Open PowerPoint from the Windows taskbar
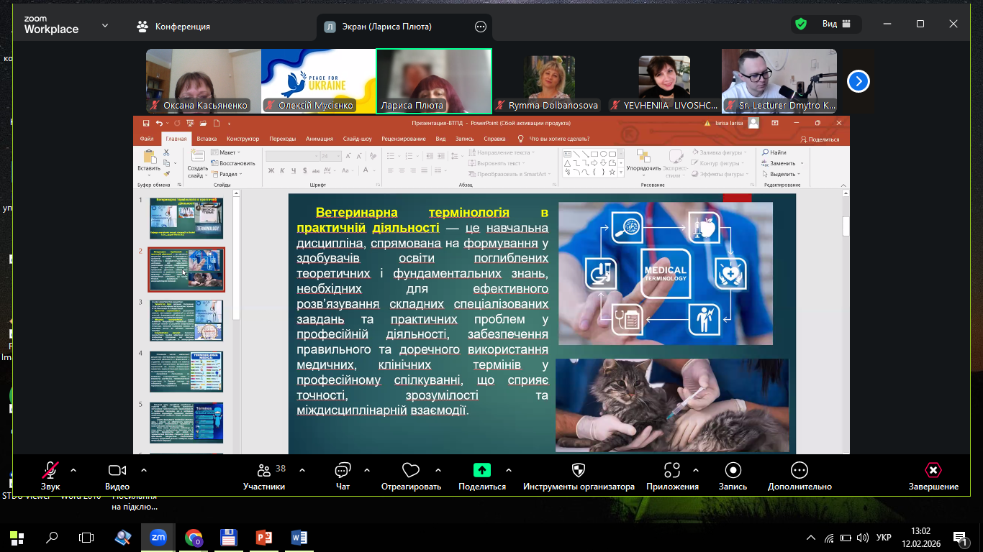 click(x=264, y=537)
